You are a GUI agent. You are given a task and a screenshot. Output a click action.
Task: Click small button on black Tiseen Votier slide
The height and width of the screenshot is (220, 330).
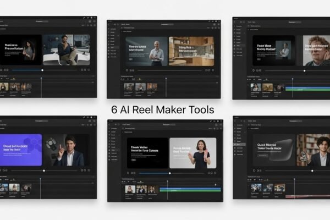coord(134,160)
